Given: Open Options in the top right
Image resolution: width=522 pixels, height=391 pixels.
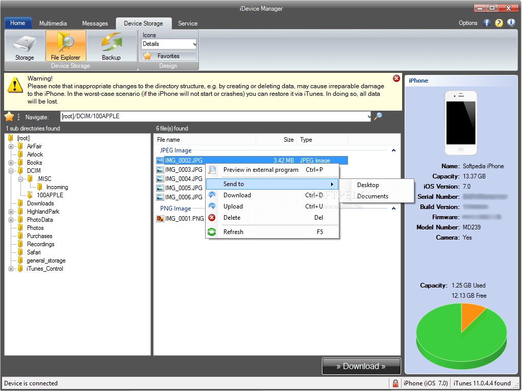Looking at the screenshot, I should (x=467, y=22).
